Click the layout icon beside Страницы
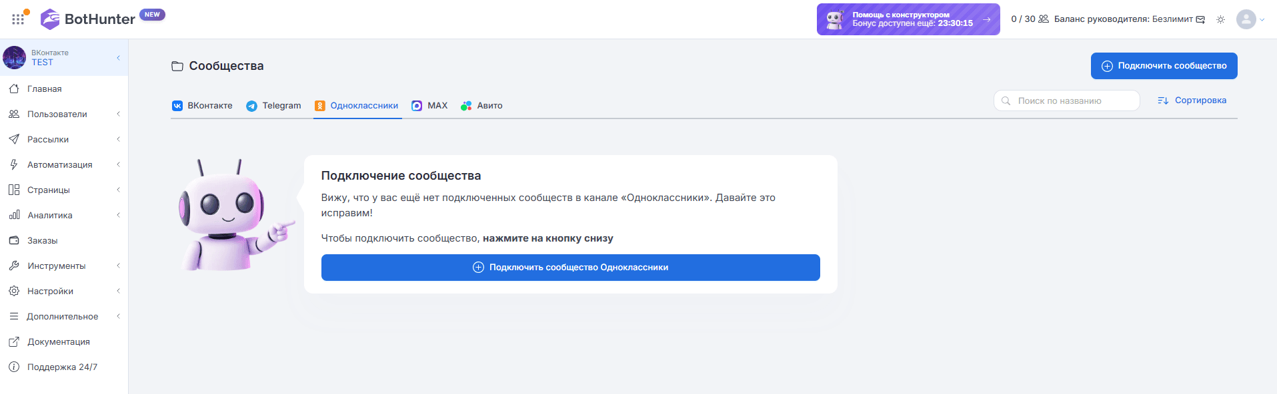 (14, 190)
